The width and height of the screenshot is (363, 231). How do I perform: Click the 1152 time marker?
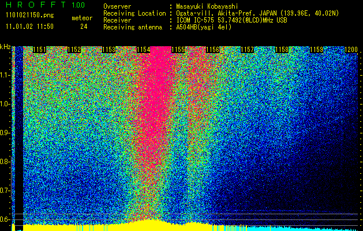point(74,50)
